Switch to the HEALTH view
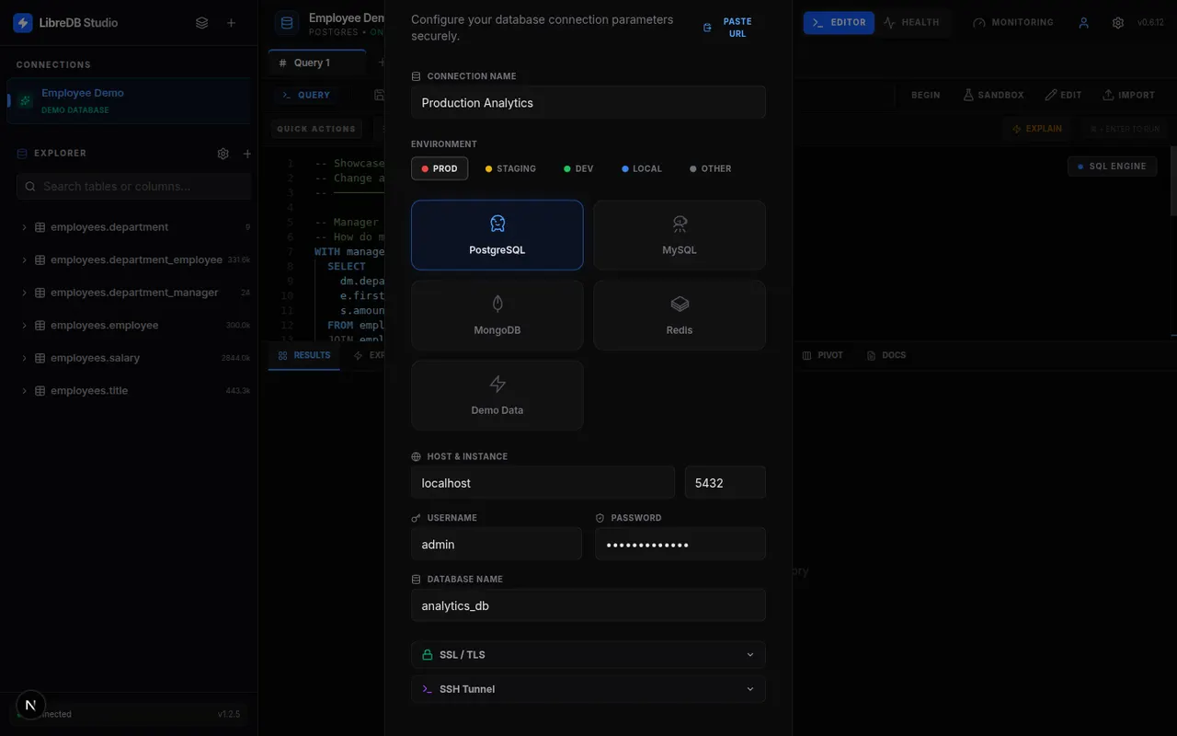This screenshot has width=1177, height=736. point(910,23)
